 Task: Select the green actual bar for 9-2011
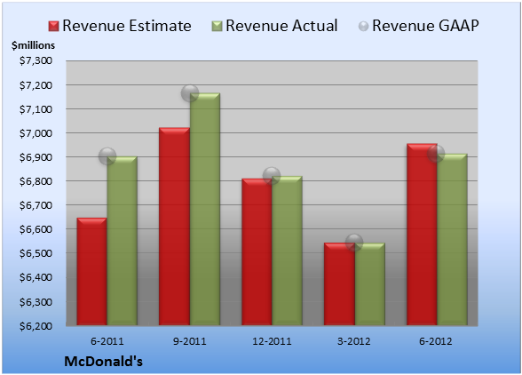point(205,209)
